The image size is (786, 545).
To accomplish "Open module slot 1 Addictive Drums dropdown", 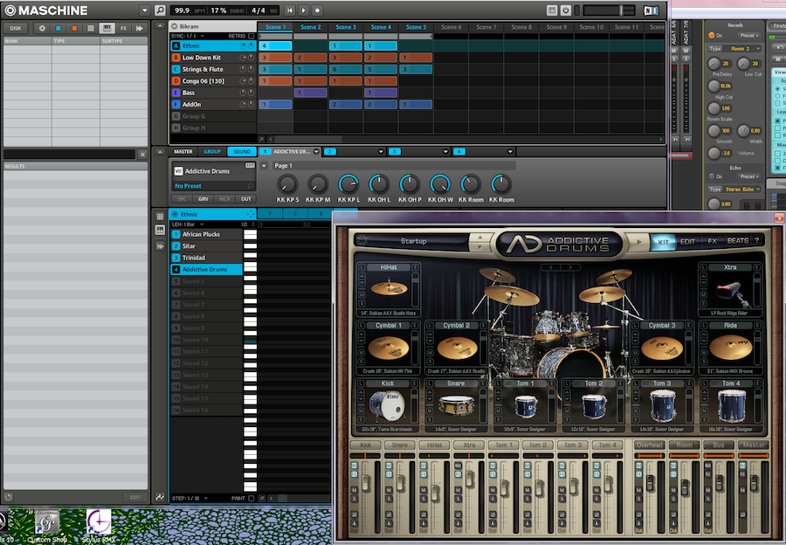I will pos(316,151).
